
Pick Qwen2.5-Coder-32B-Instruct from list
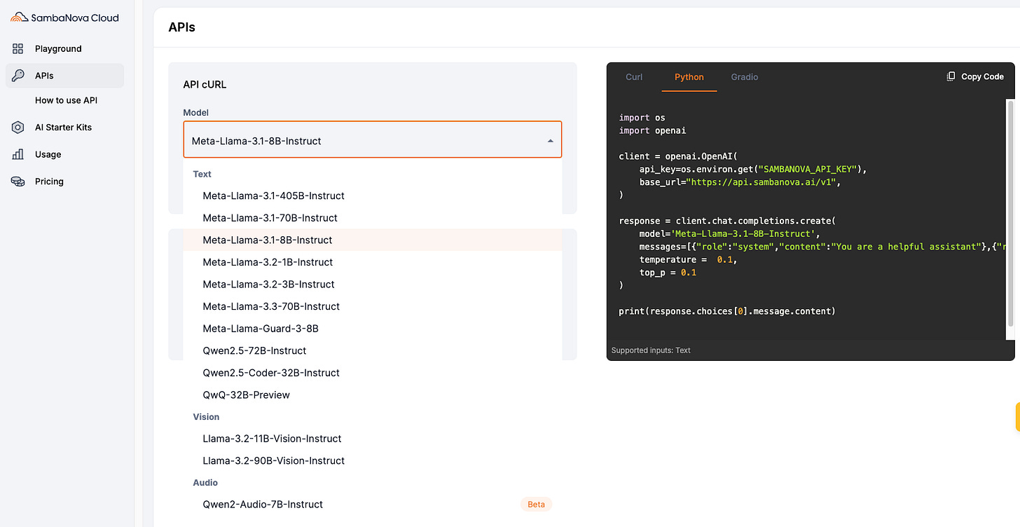373,372
